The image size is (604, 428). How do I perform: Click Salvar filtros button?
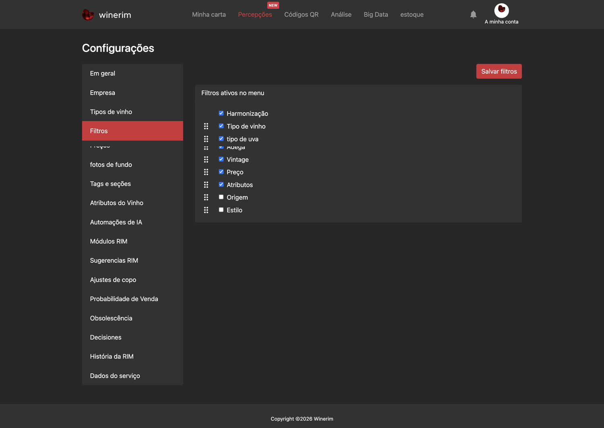499,71
